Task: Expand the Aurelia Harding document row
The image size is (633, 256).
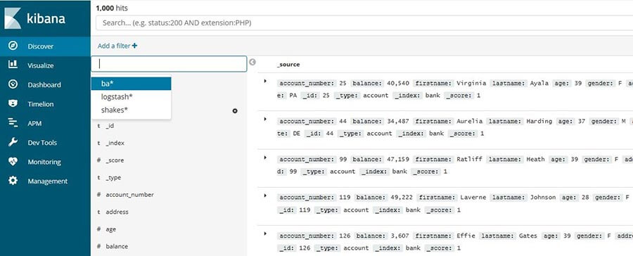Action: [265, 119]
